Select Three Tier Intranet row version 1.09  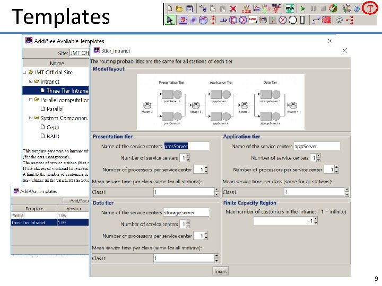click(50, 222)
